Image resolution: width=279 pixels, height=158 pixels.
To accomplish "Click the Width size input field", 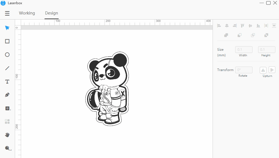I will point(244,50).
